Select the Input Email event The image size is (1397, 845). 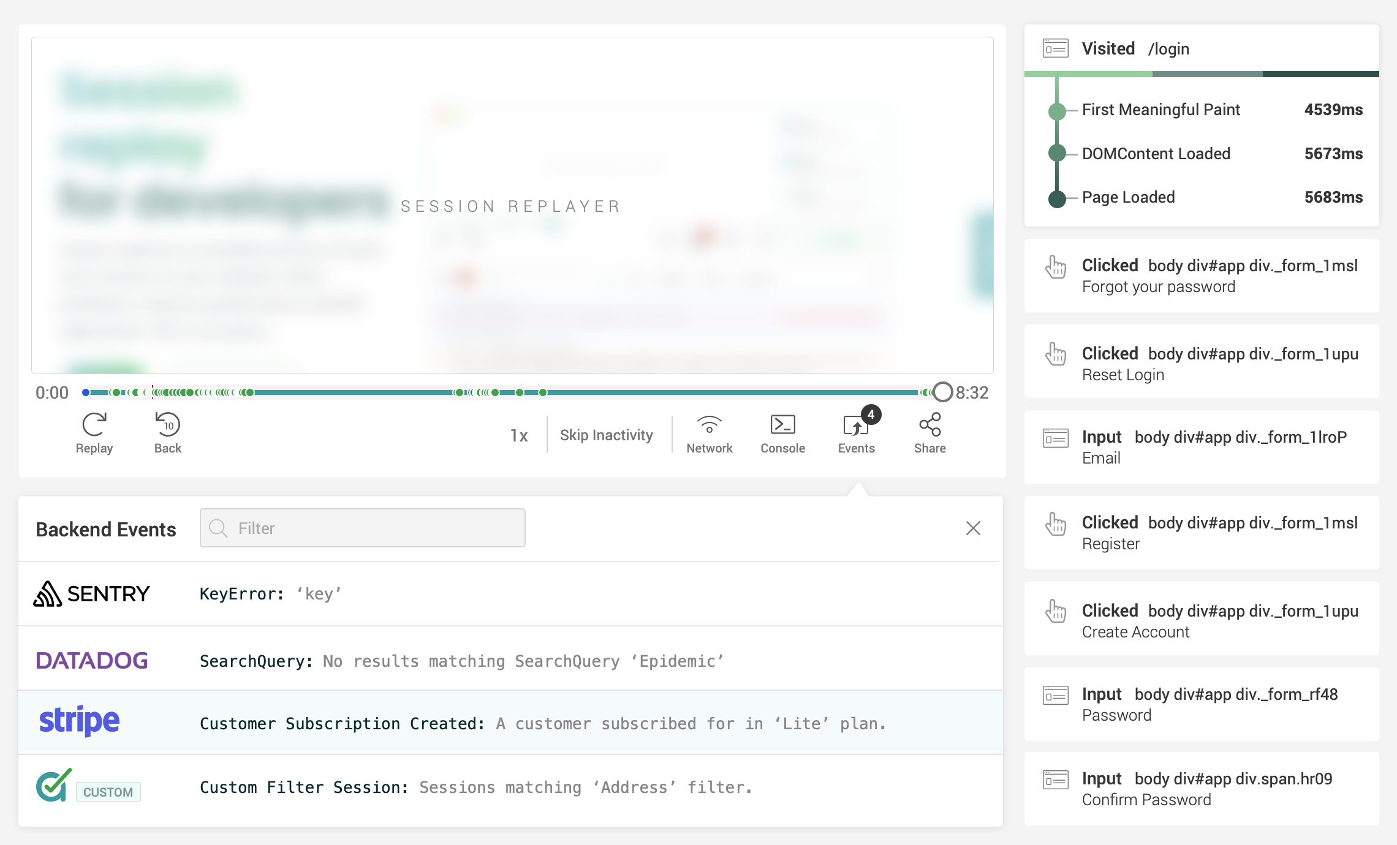click(x=1201, y=447)
